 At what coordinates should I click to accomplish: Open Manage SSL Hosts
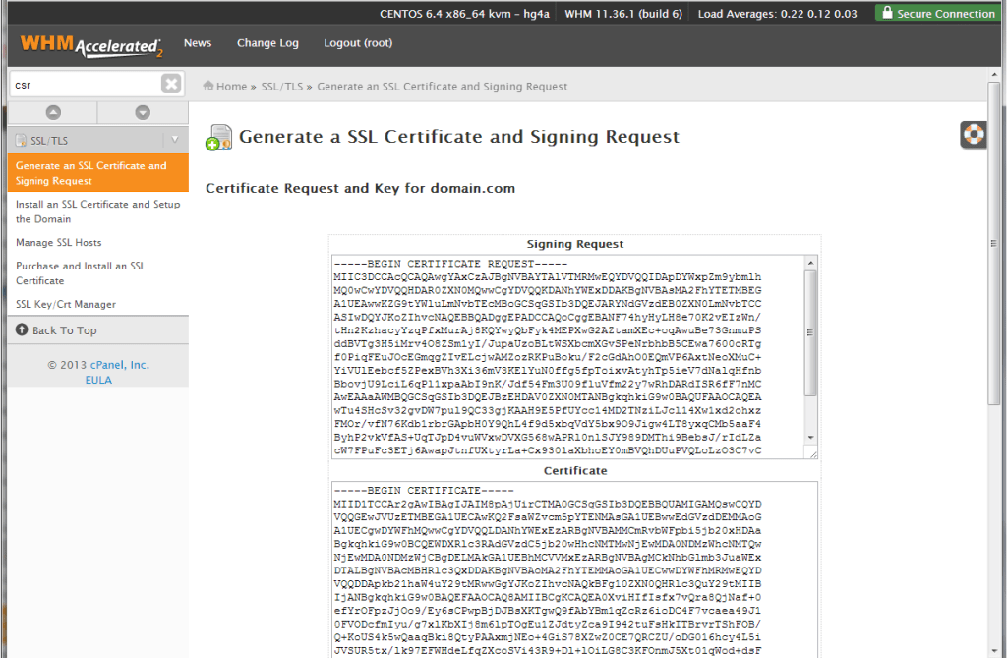(x=58, y=242)
